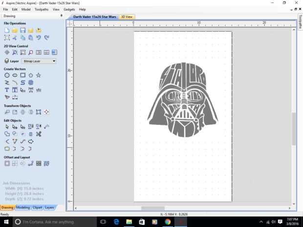Select the Draw Text T tool

tap(7, 90)
